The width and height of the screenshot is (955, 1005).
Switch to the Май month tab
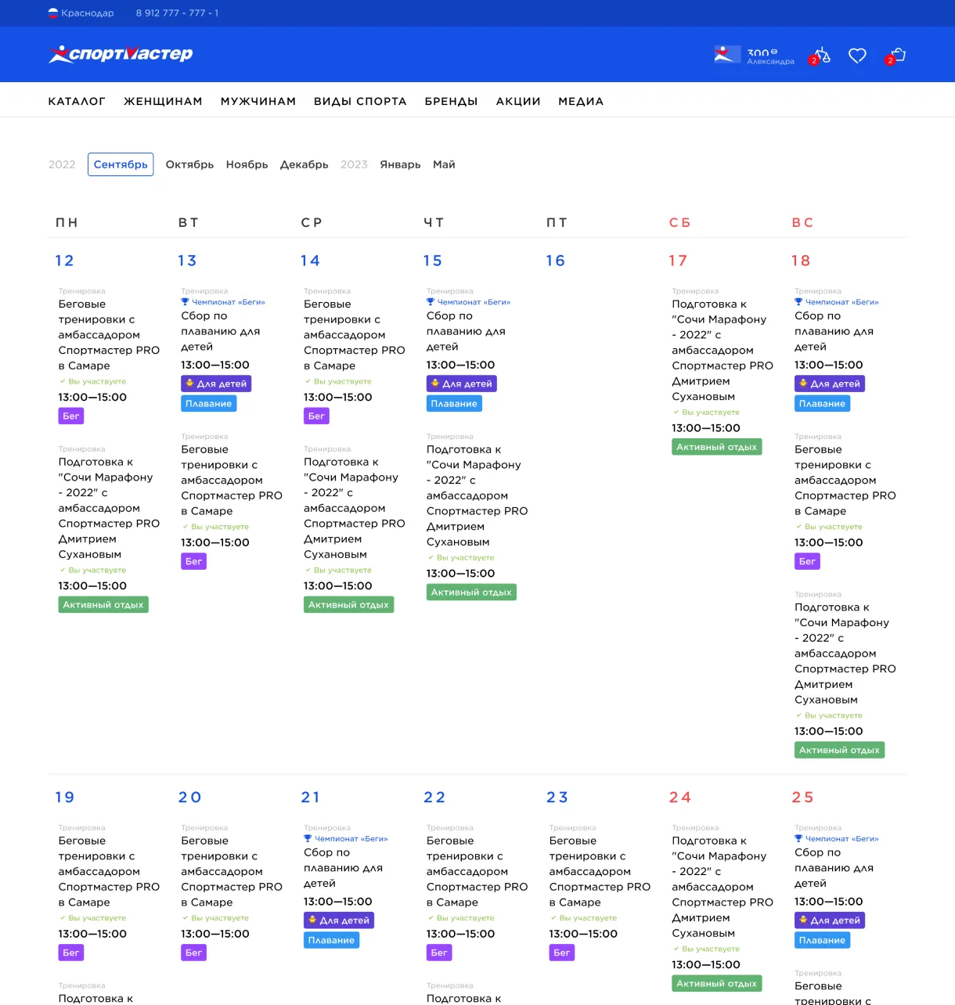pos(444,164)
